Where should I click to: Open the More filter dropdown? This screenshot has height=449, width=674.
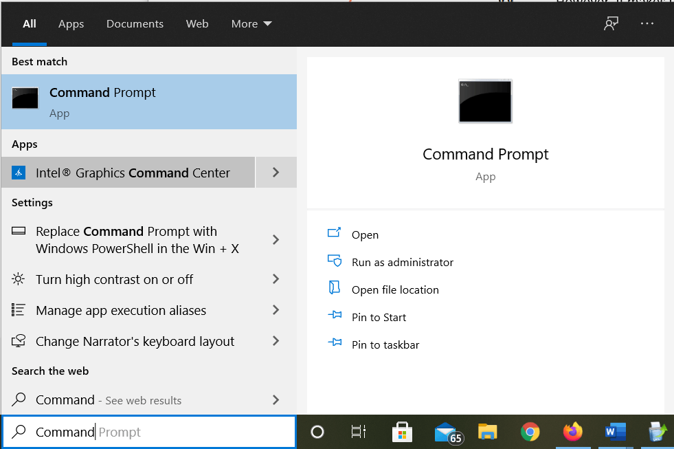pos(251,23)
